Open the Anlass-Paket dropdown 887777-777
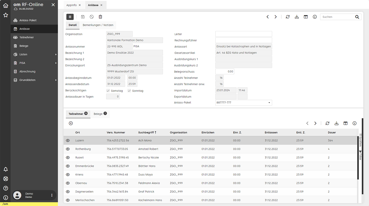 pyautogui.click(x=243, y=103)
